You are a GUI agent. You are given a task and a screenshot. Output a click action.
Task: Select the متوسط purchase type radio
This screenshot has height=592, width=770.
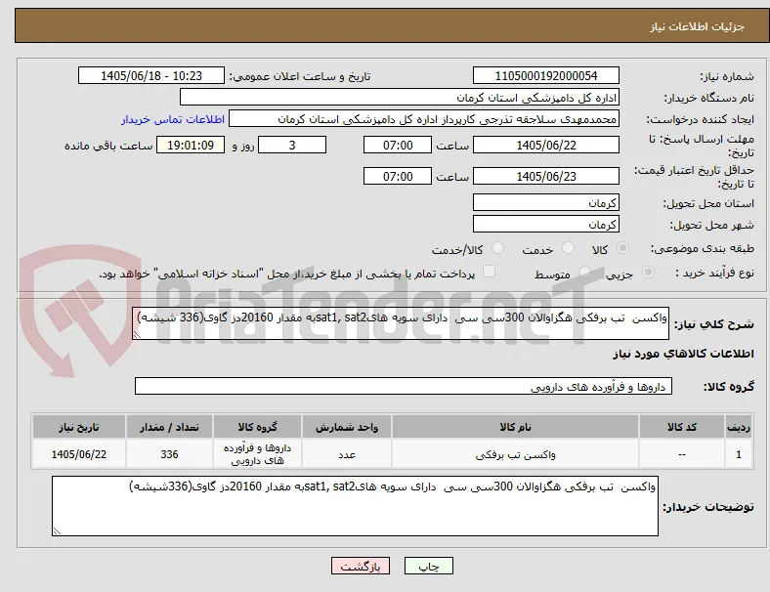(584, 272)
